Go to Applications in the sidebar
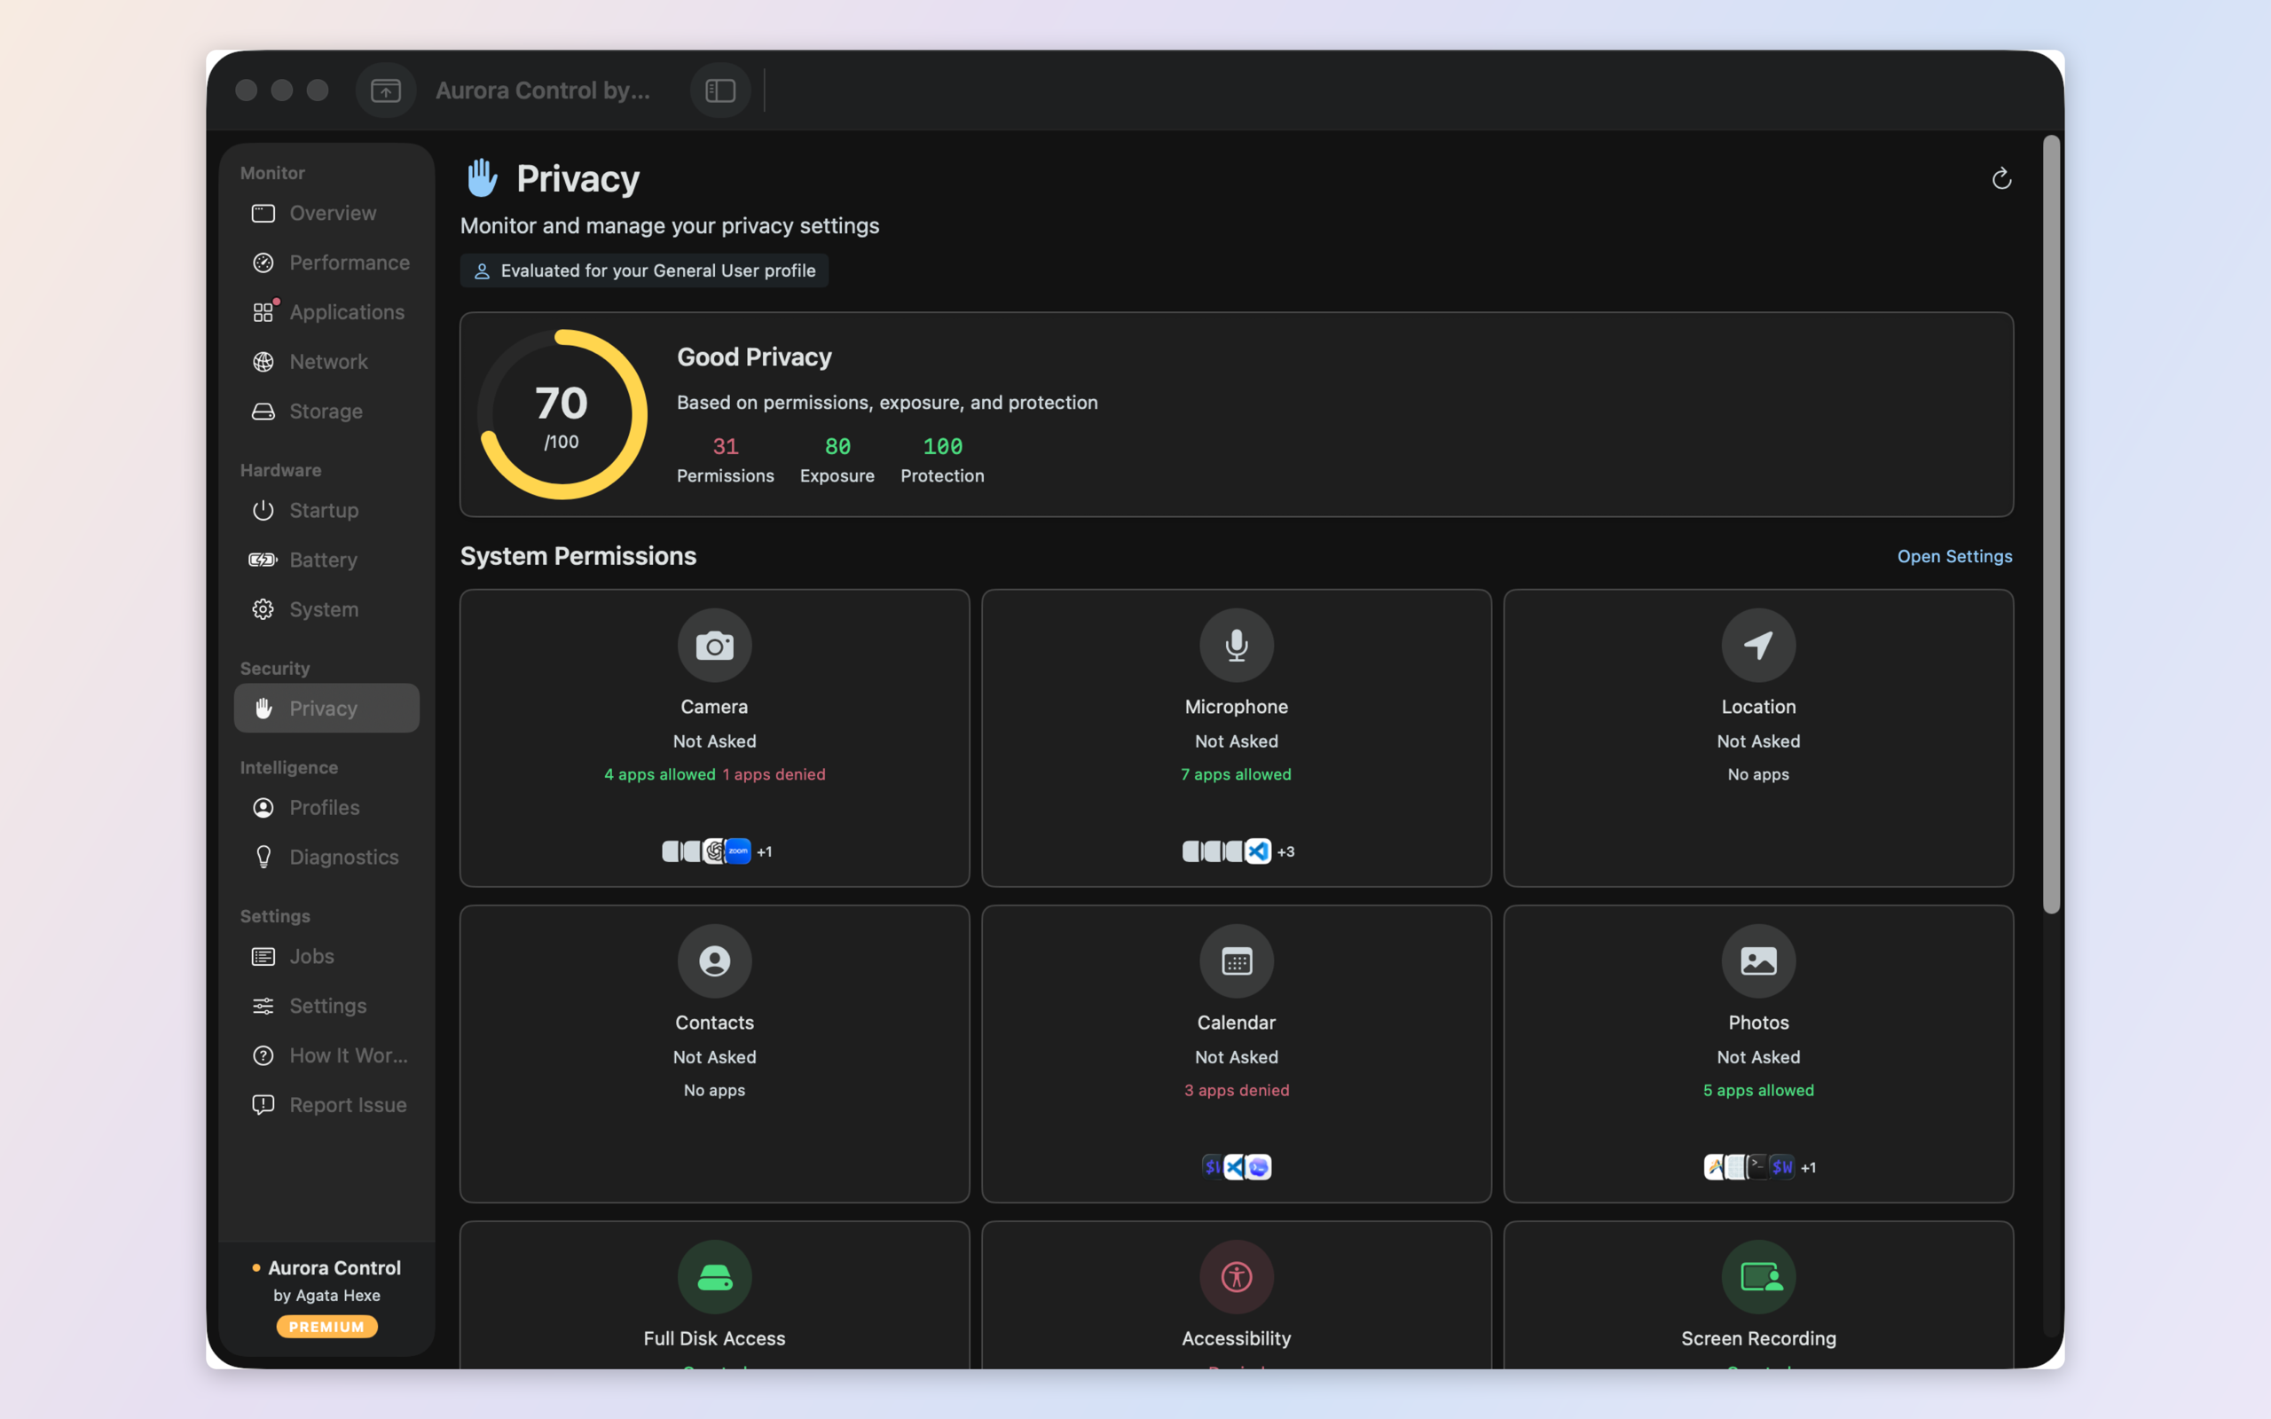 (x=326, y=312)
